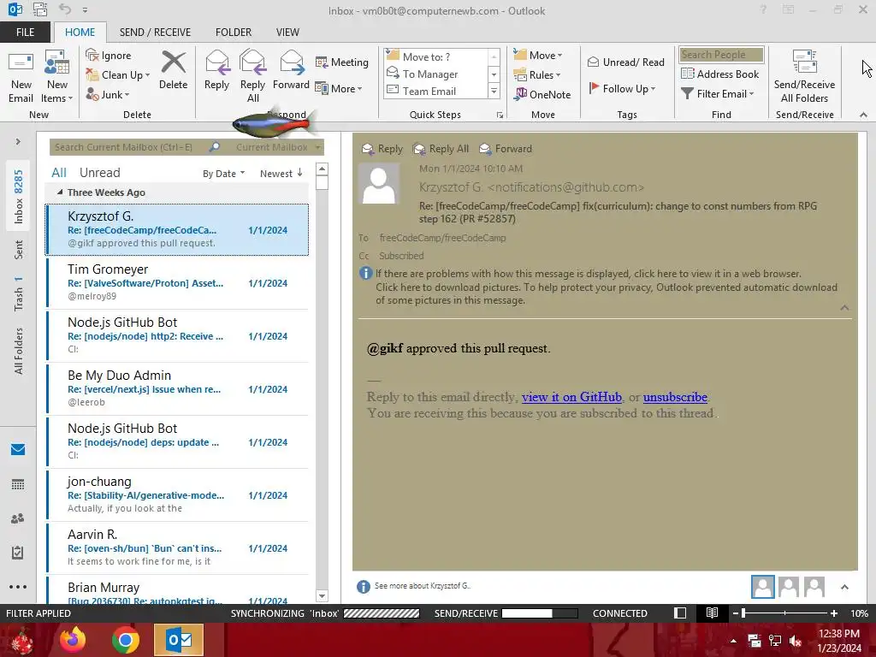Show All Folders
The image size is (876, 657).
point(19,351)
